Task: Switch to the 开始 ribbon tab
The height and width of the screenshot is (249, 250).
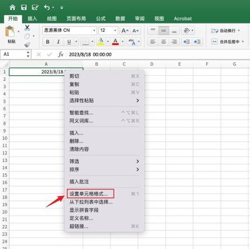Action: coord(13,19)
